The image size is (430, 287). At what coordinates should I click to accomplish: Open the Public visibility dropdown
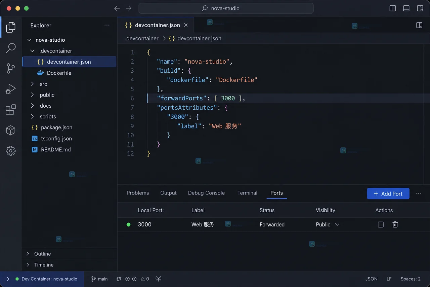point(328,224)
